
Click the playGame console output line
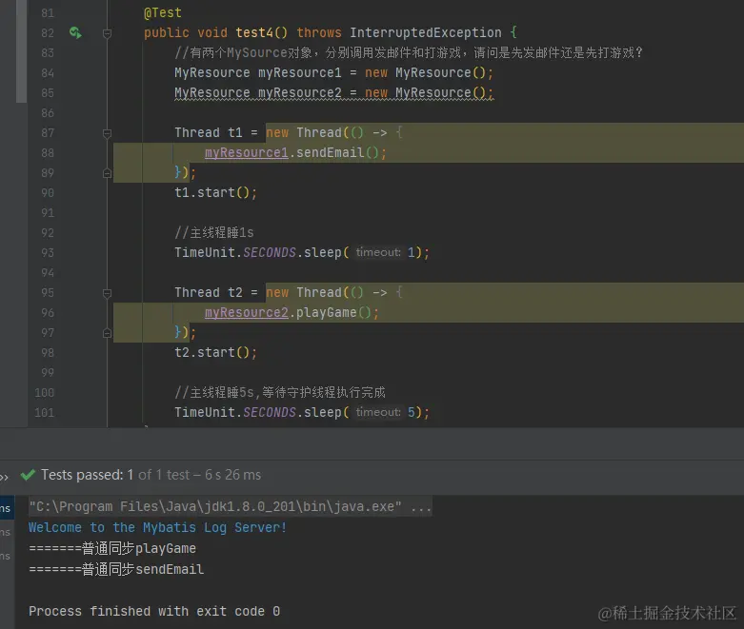click(112, 548)
